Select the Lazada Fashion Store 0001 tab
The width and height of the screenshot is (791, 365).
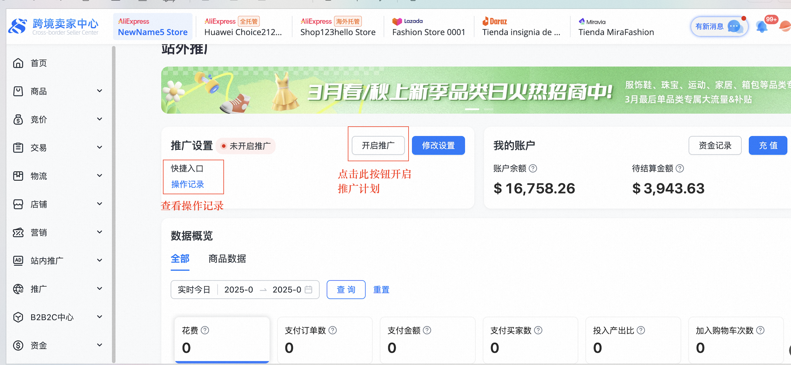tap(428, 27)
